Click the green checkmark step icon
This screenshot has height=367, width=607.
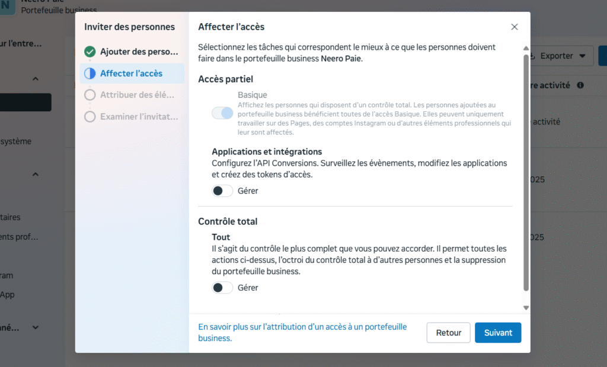(x=90, y=51)
